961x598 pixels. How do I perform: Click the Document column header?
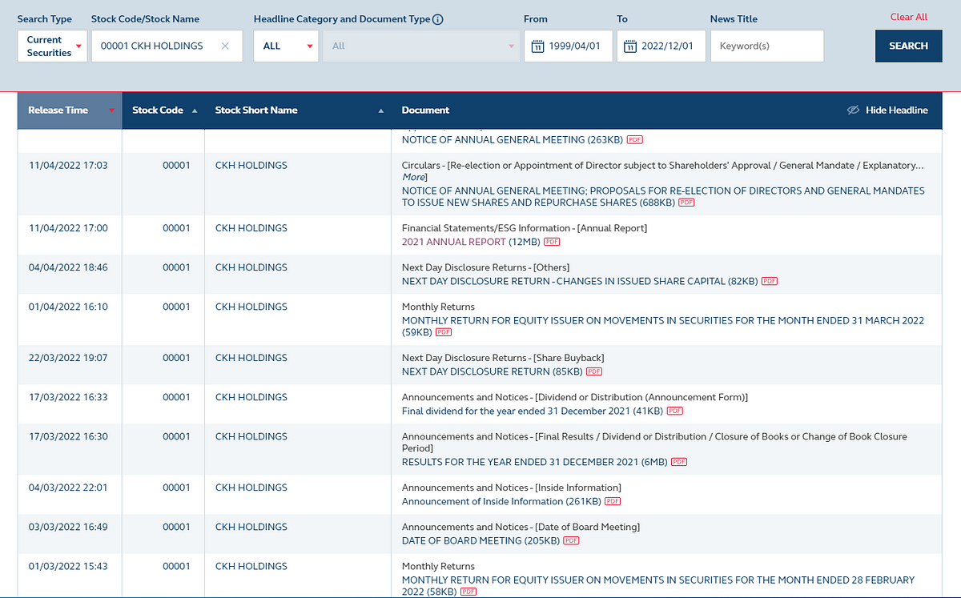(x=425, y=110)
